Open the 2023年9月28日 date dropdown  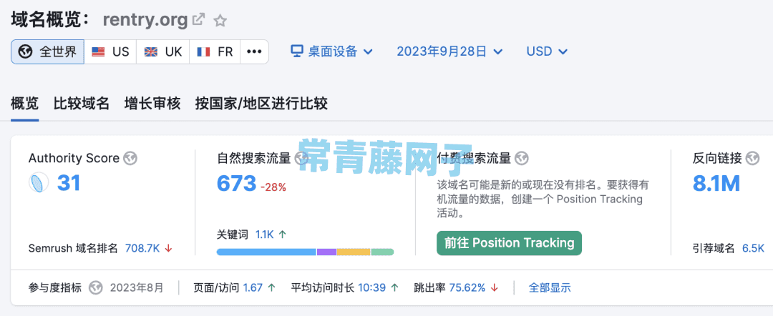pos(449,51)
